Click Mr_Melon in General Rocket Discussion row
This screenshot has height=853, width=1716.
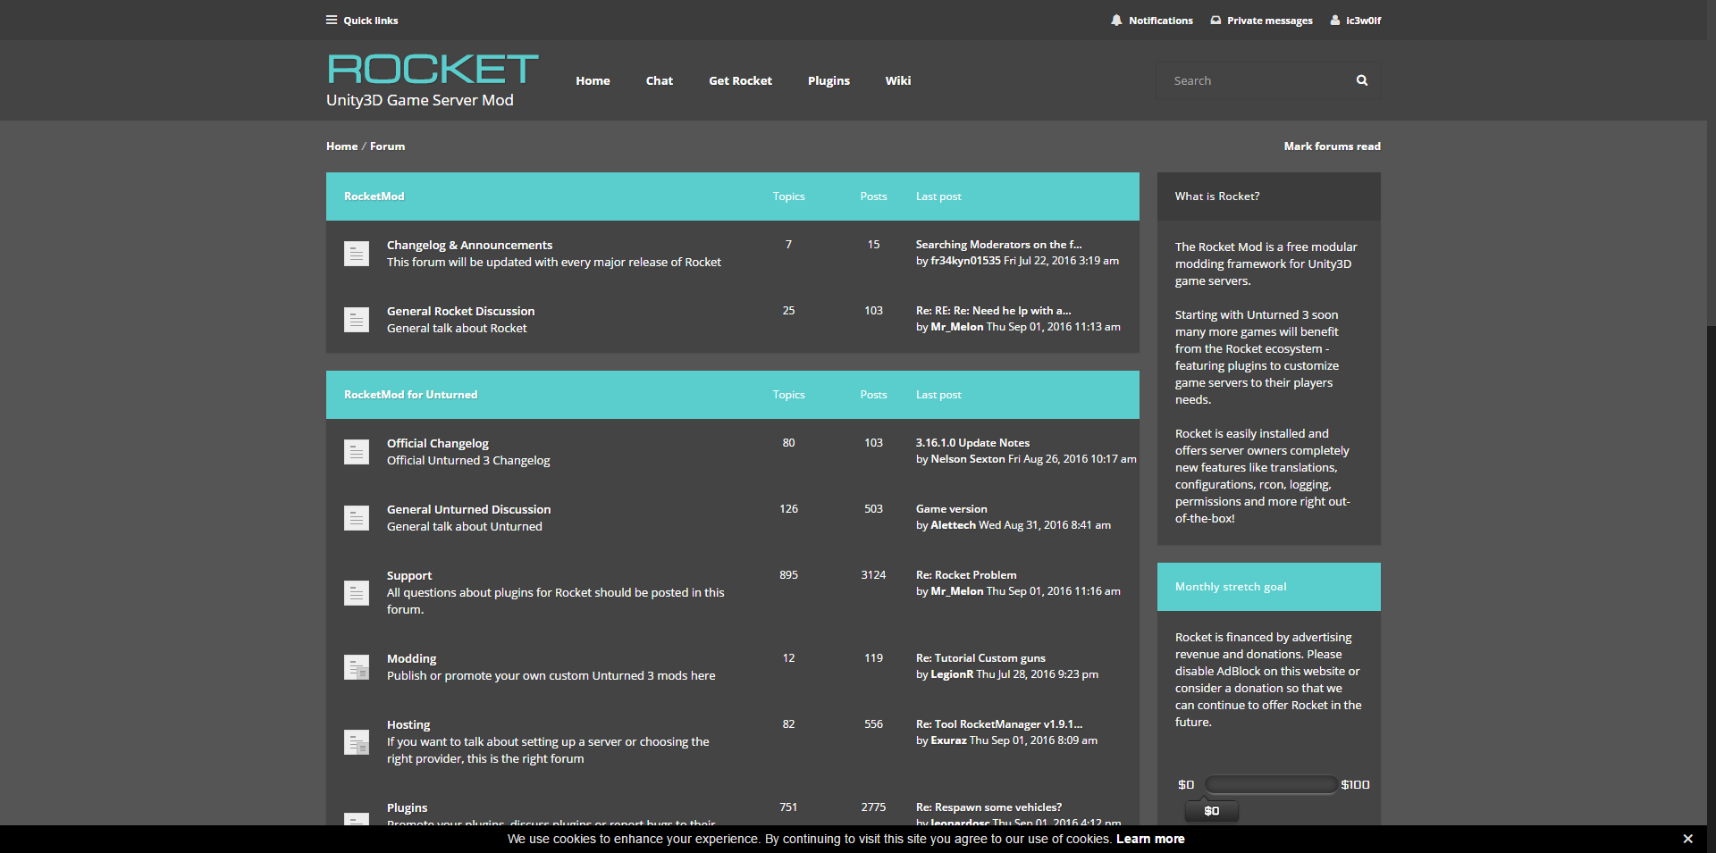[x=956, y=327]
